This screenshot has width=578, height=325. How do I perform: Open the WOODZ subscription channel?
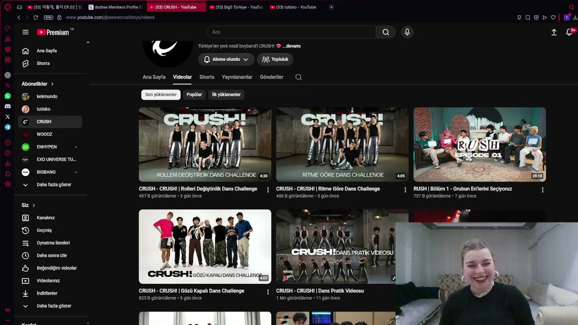coord(50,135)
